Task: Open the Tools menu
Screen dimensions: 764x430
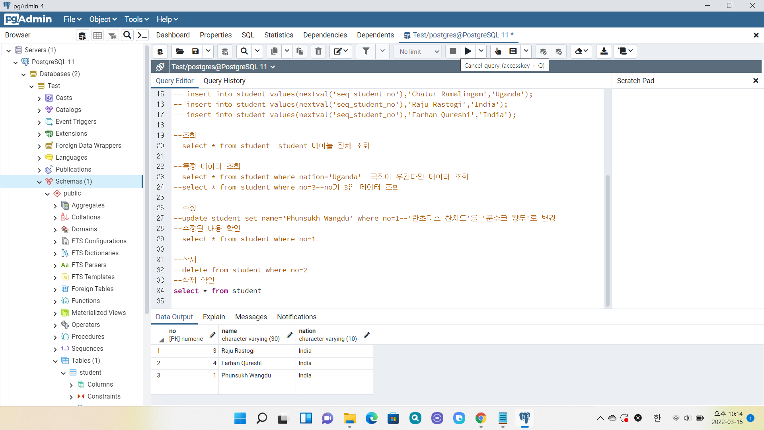Action: tap(136, 19)
